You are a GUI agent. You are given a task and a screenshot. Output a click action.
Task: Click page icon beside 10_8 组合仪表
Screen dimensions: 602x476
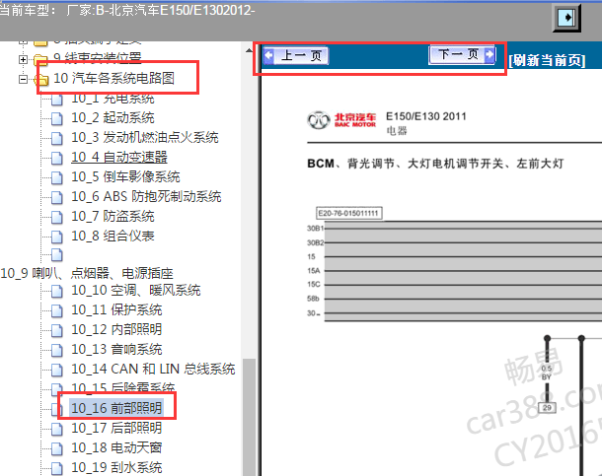(57, 237)
